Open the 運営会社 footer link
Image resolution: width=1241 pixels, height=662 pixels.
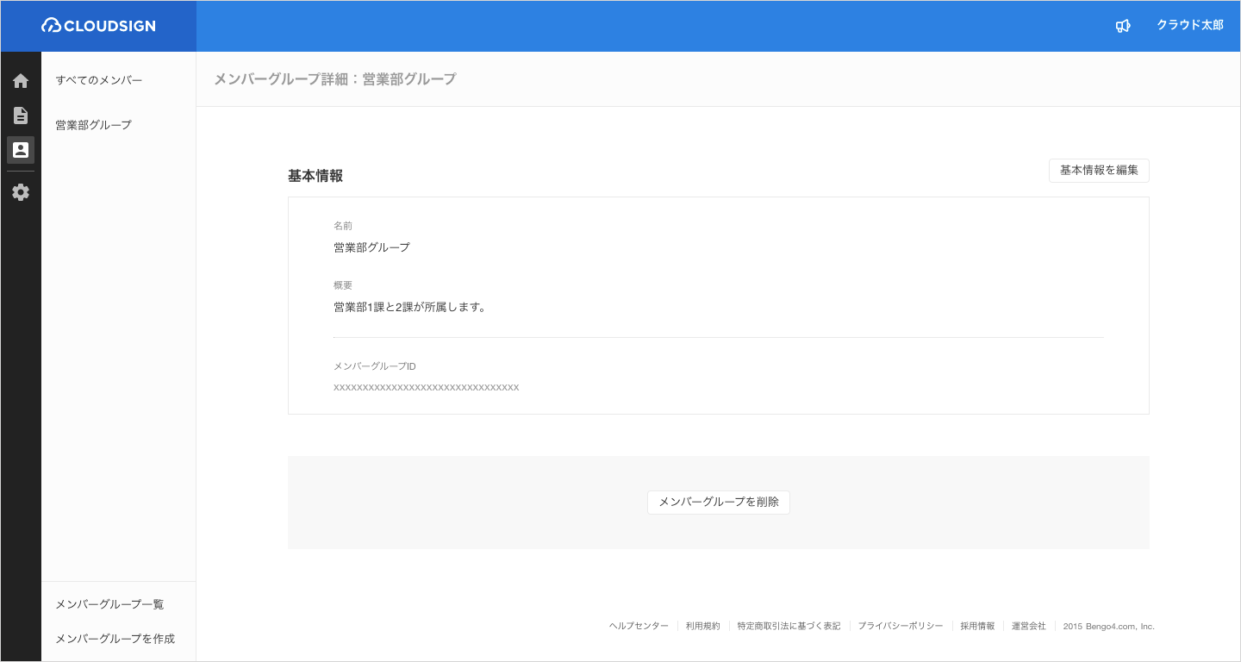tap(1028, 626)
